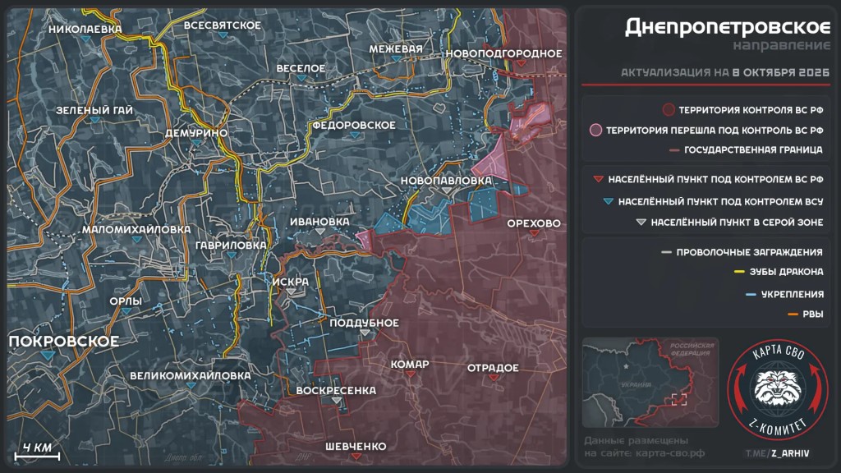This screenshot has height=473, width=841.
Task: Click the blue map marker under Демурино
Action: [196, 143]
